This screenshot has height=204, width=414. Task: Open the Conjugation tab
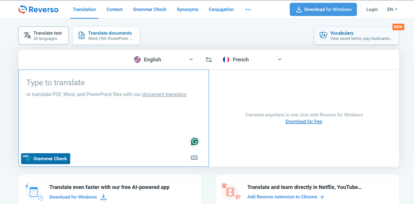click(x=221, y=10)
